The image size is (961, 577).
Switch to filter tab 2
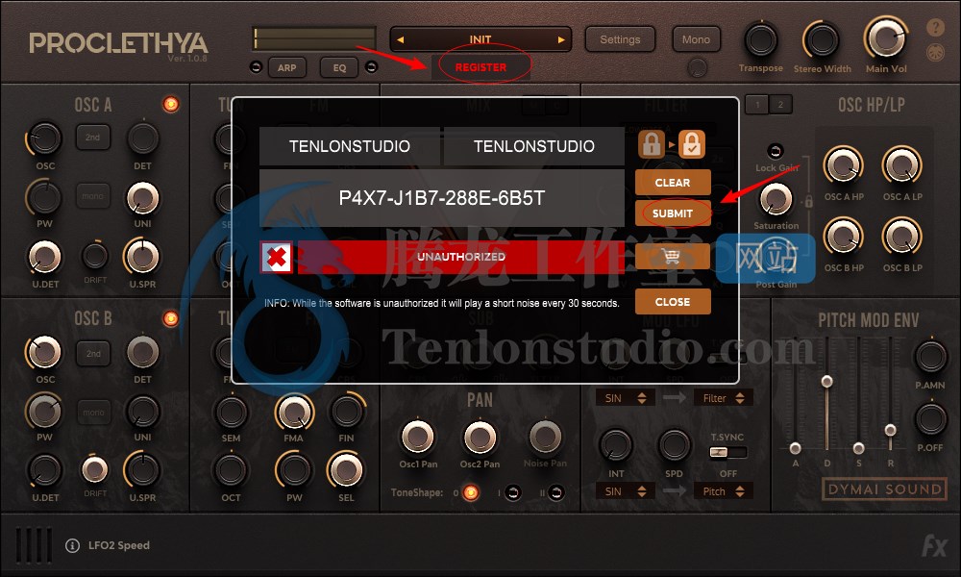[780, 104]
